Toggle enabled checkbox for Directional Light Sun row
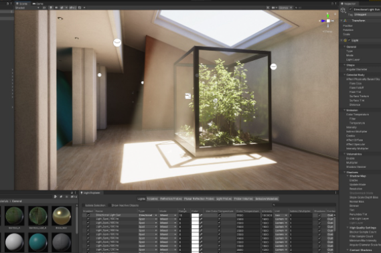The height and width of the screenshot is (253, 381). [x=88, y=215]
